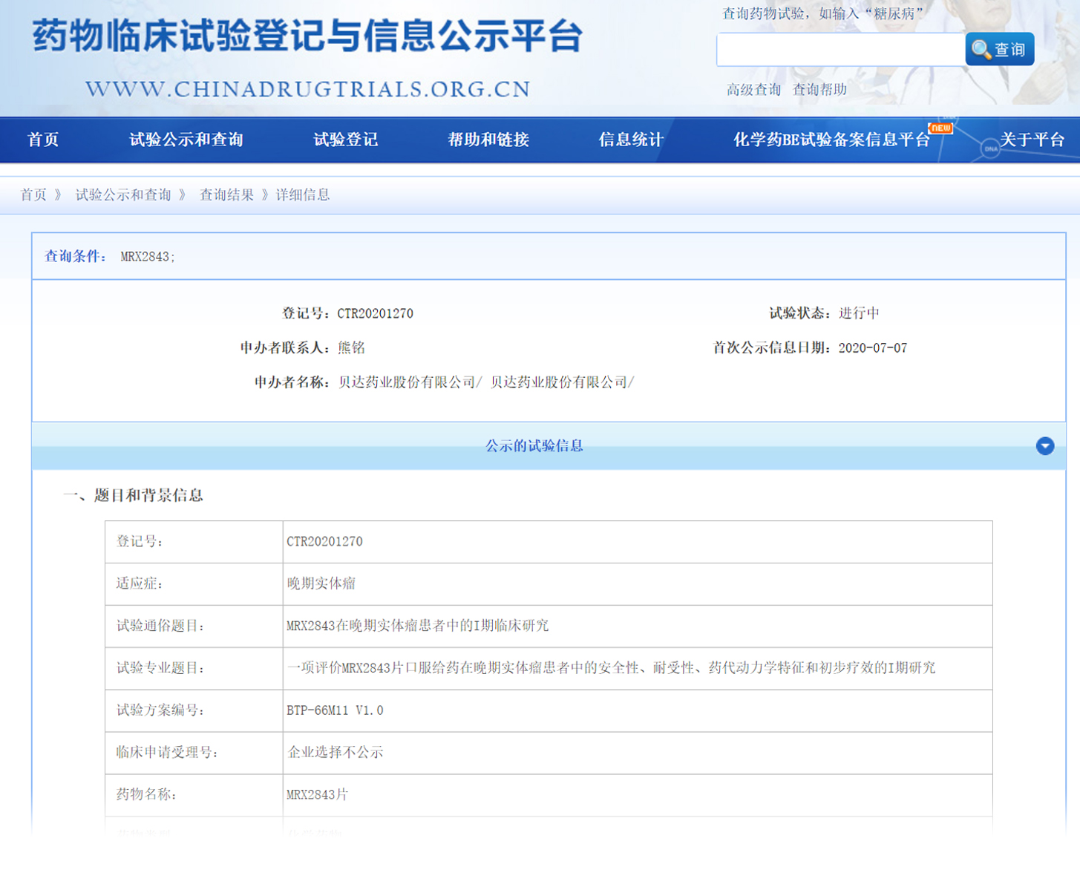
Task: Click breadcrumb link 查询结果
Action: tap(226, 194)
